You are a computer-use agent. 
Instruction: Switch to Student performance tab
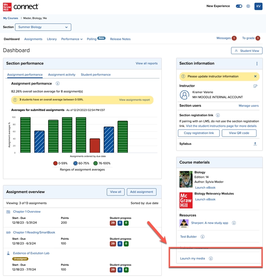[x=96, y=75]
